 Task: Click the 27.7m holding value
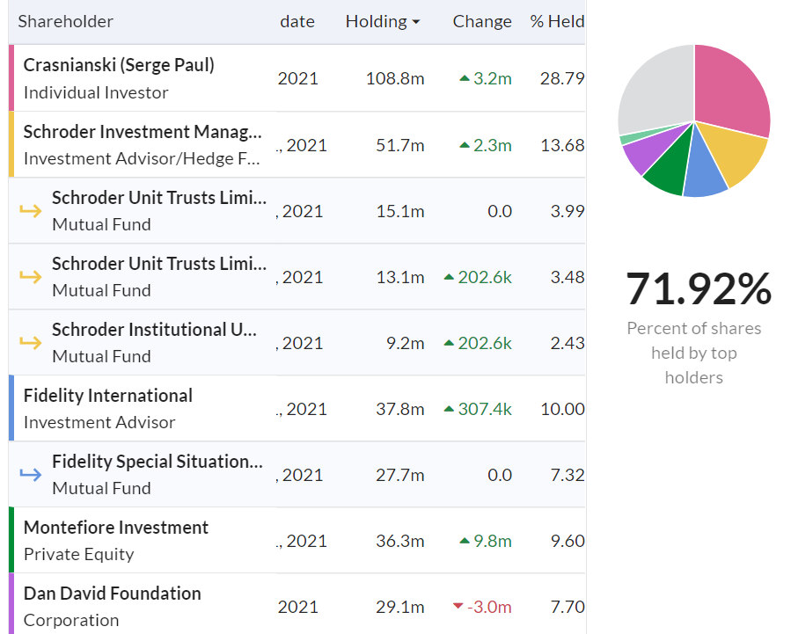(x=400, y=475)
